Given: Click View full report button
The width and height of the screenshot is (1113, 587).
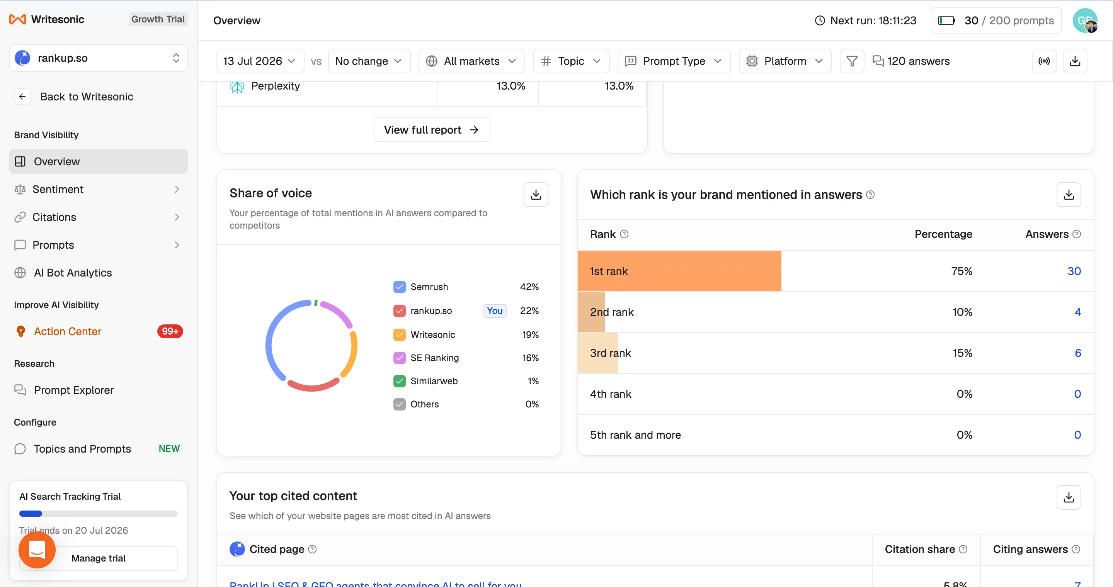Looking at the screenshot, I should [431, 129].
